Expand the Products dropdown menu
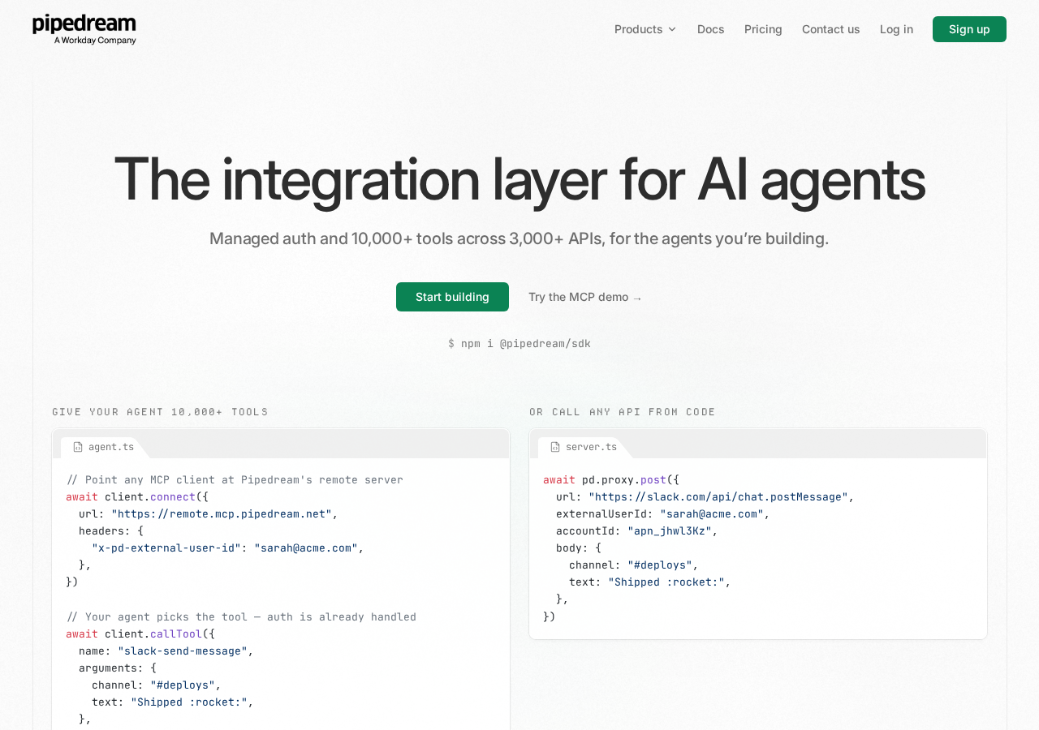The height and width of the screenshot is (730, 1039). click(645, 29)
